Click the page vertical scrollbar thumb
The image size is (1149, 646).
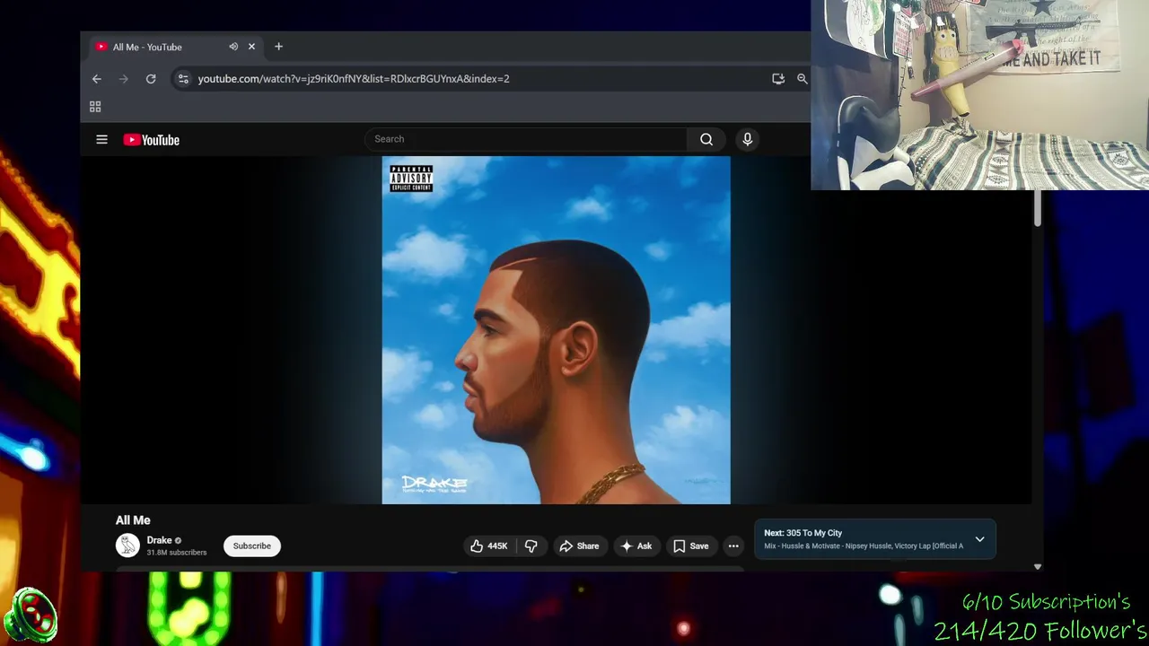click(1037, 208)
